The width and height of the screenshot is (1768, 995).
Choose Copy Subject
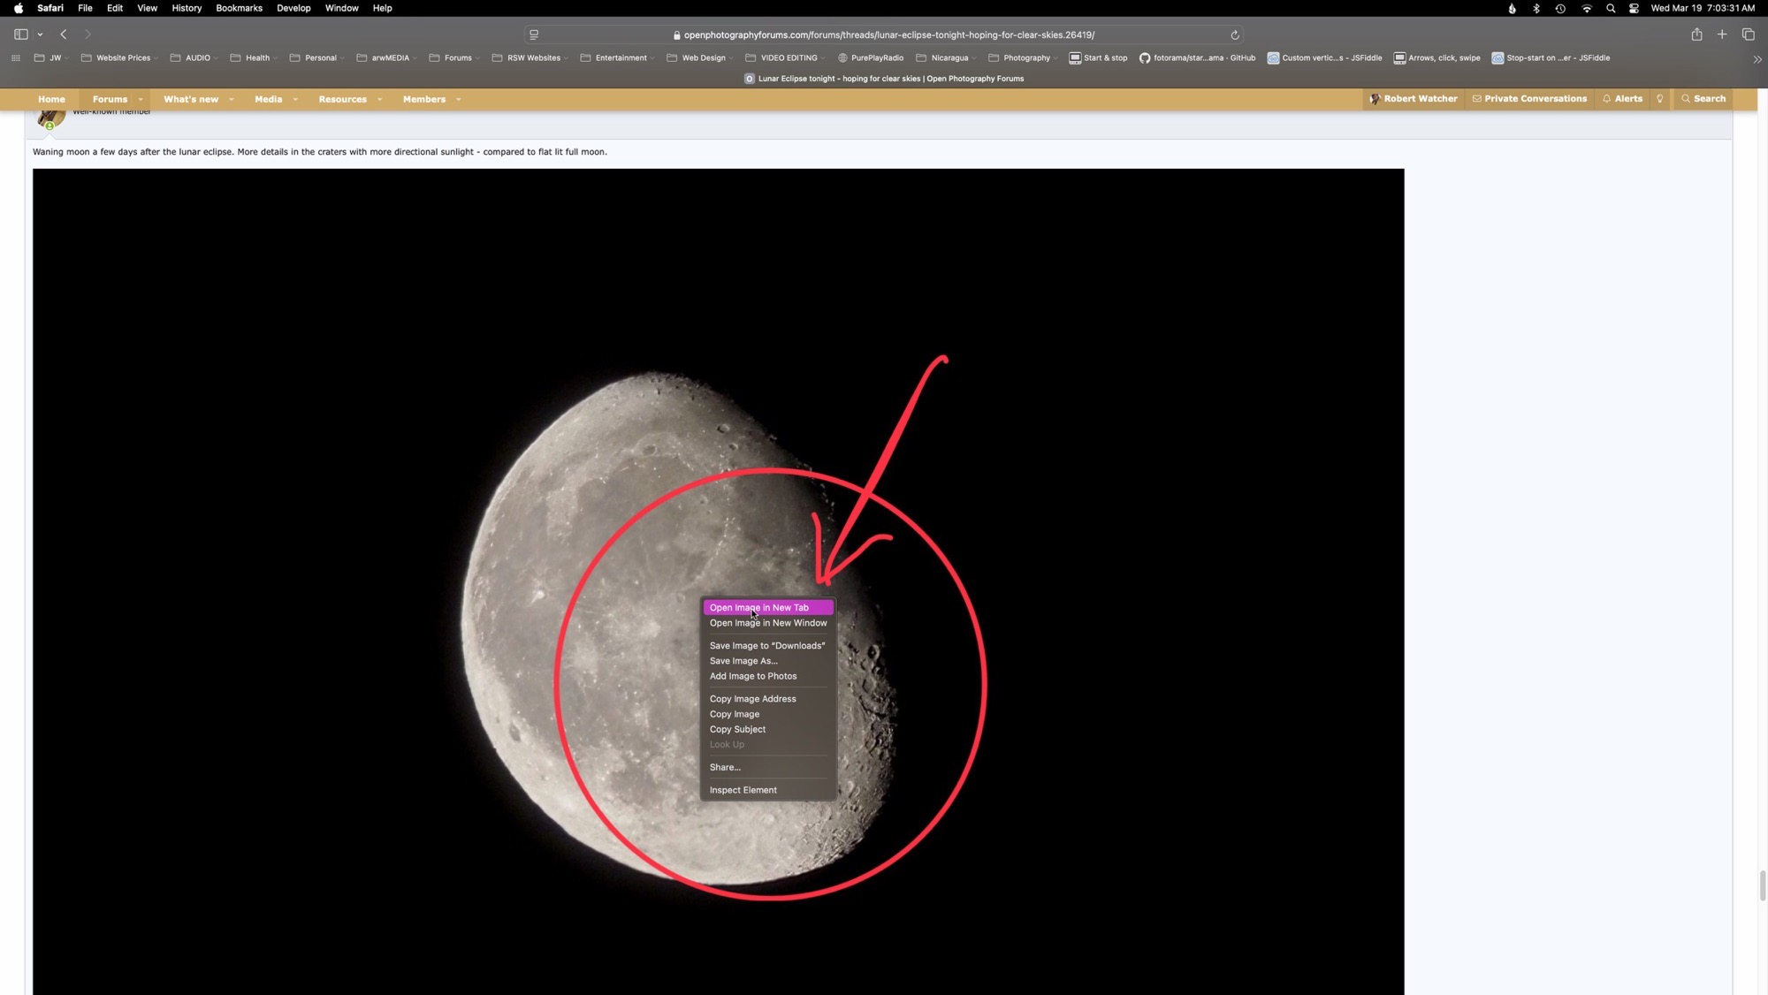tap(768, 729)
